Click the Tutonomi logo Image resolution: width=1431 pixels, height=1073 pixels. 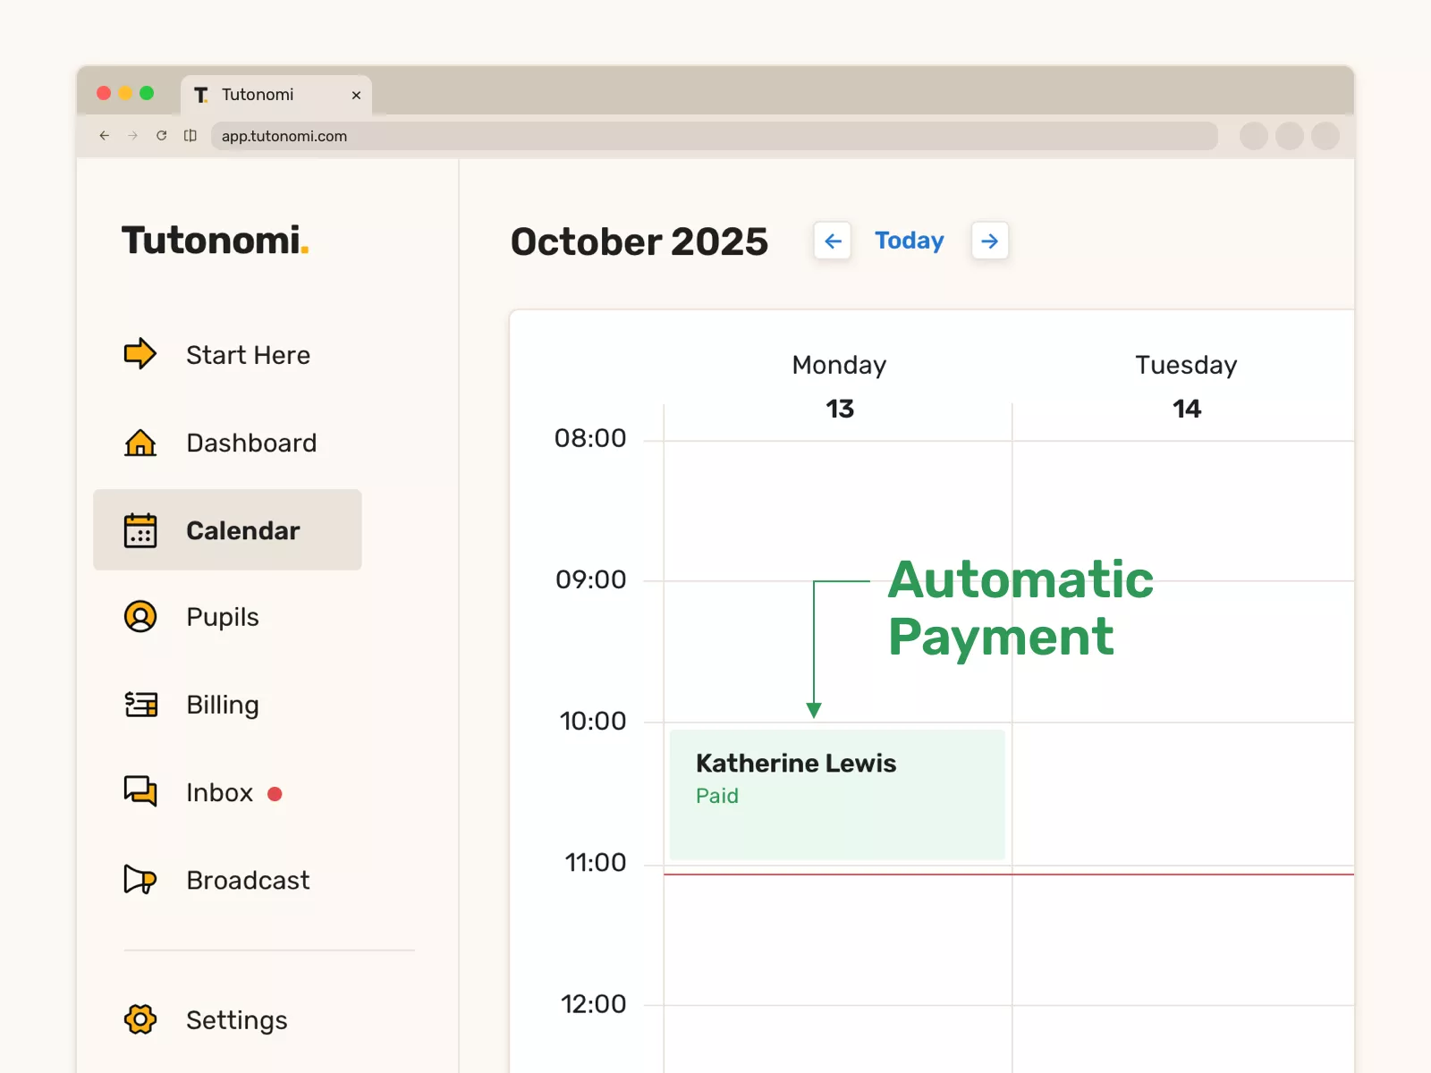(216, 241)
